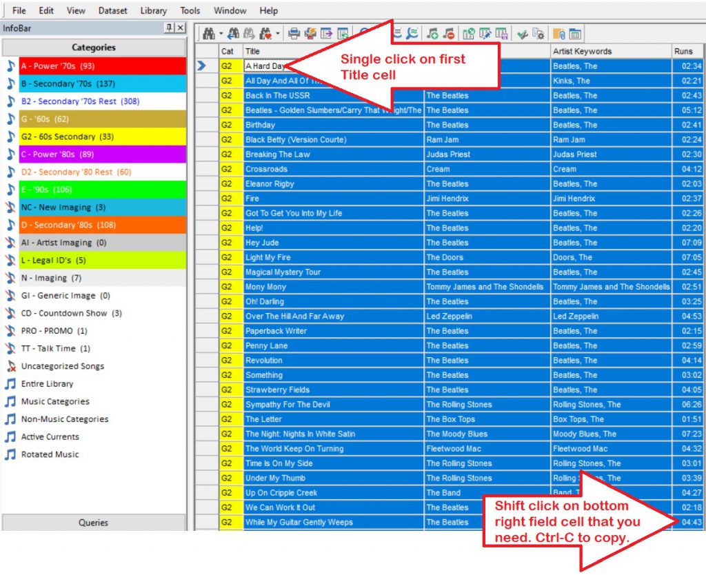
Task: Open the Dataset menu
Action: 112,10
